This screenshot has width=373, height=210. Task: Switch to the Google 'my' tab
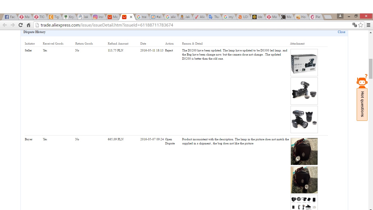229,17
